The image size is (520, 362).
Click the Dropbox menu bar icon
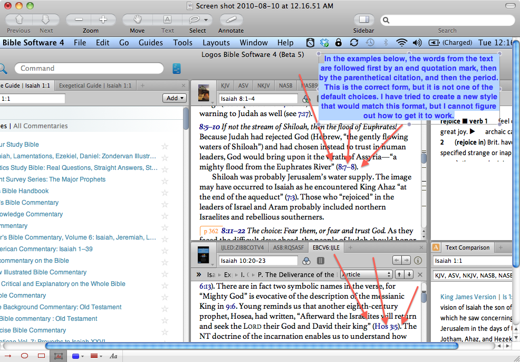tap(324, 42)
